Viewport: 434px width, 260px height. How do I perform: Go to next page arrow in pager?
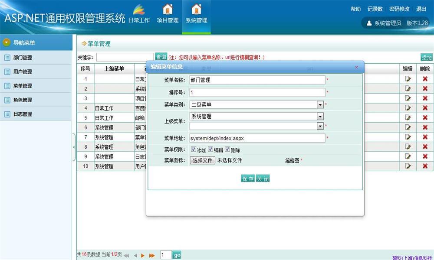pos(143,256)
